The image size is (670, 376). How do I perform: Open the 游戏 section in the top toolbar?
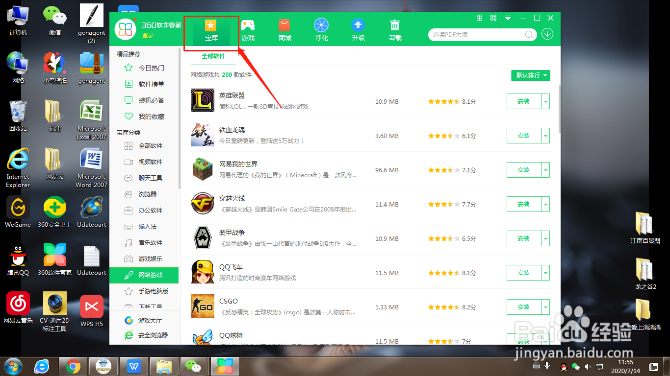pyautogui.click(x=248, y=29)
